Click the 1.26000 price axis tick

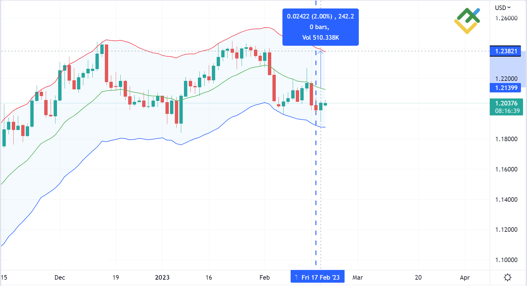point(506,18)
